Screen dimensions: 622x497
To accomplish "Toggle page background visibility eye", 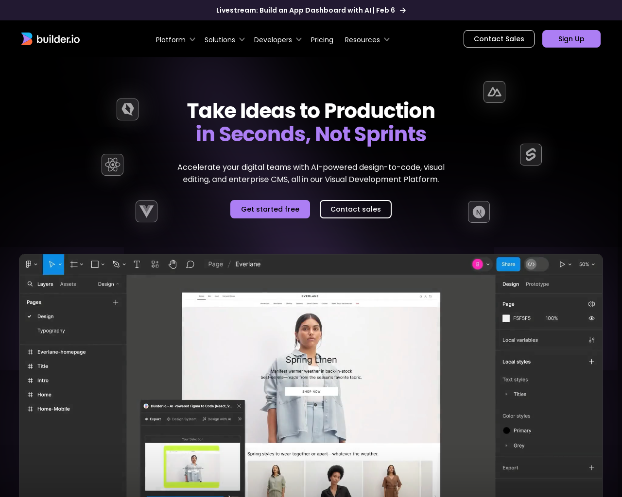I will (591, 318).
